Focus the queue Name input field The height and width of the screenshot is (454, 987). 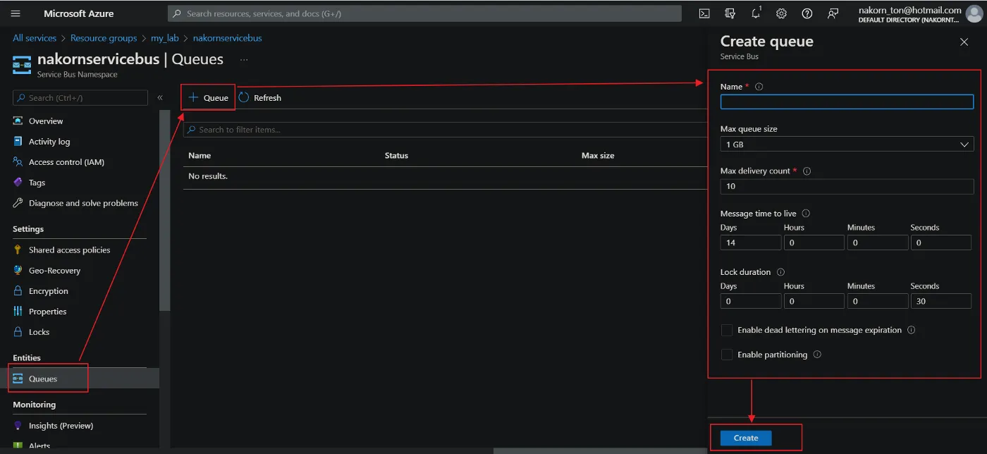click(847, 102)
